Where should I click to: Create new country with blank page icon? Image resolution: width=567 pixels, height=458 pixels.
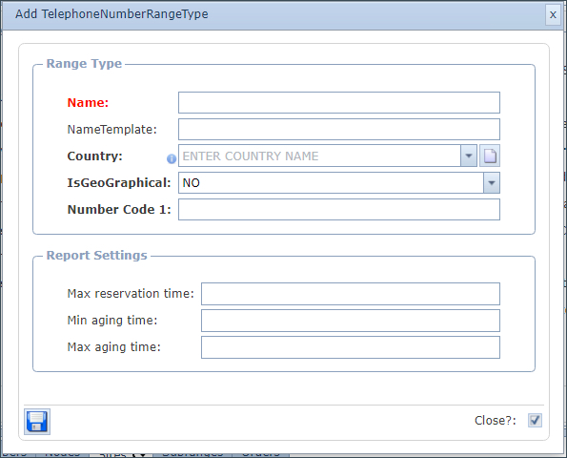pyautogui.click(x=490, y=156)
